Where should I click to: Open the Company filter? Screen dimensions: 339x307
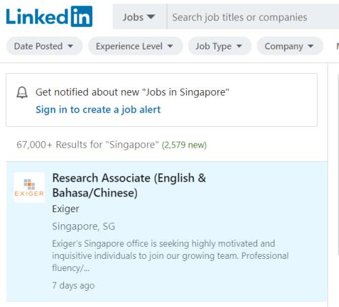pyautogui.click(x=290, y=46)
